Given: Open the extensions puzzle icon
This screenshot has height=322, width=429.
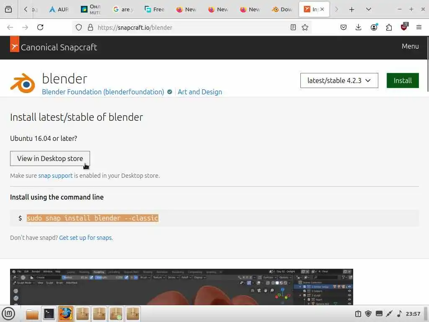Looking at the screenshot, I should [x=389, y=27].
